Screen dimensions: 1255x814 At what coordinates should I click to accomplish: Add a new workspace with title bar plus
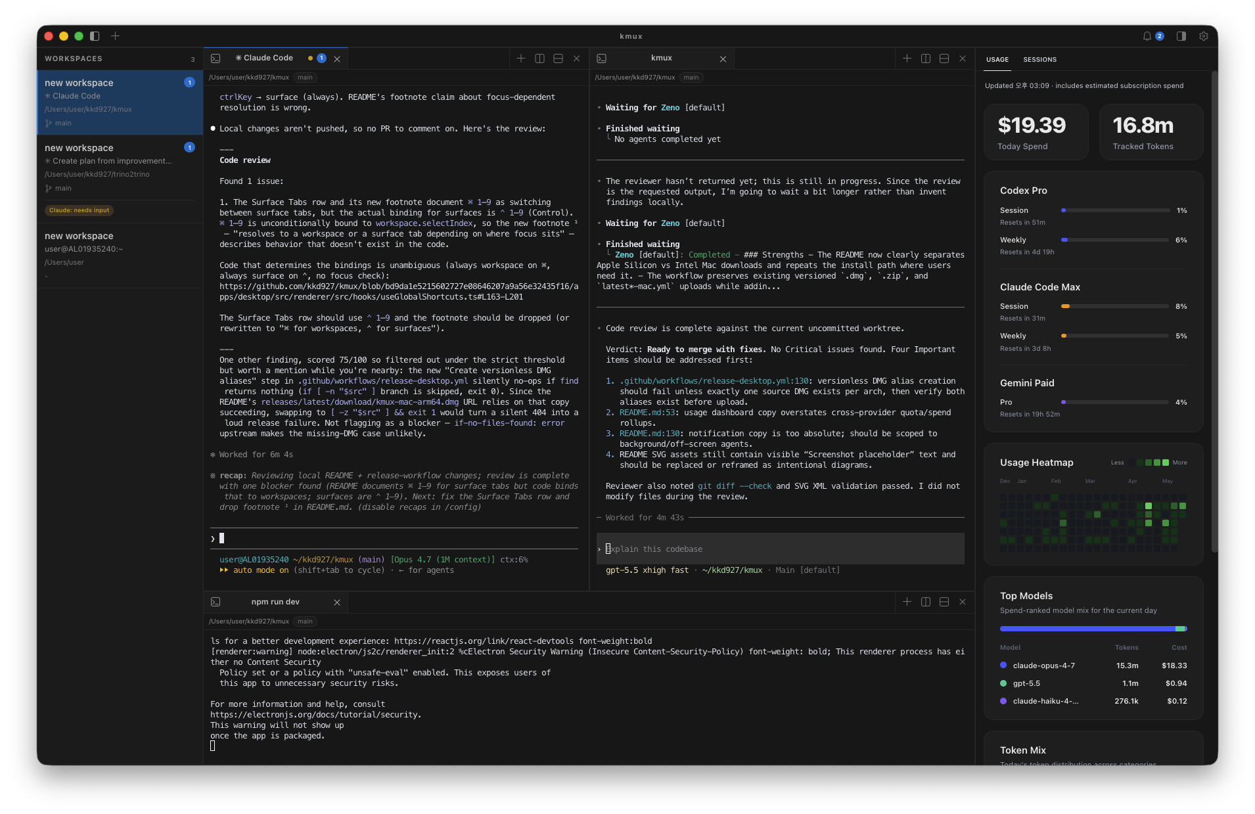pyautogui.click(x=115, y=36)
